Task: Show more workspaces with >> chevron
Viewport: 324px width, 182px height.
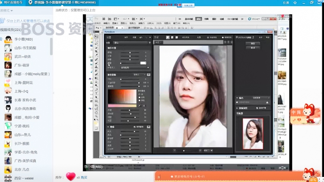Action: pos(242,19)
